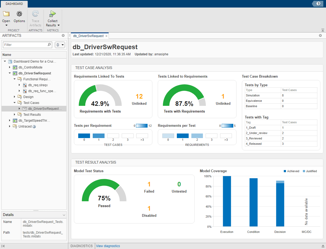Toggle the Achieved legend in Model Coverage

(x=292, y=171)
